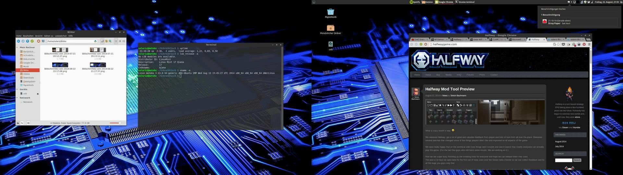Switch file manager to icon view
The image size is (623, 175).
tap(116, 41)
